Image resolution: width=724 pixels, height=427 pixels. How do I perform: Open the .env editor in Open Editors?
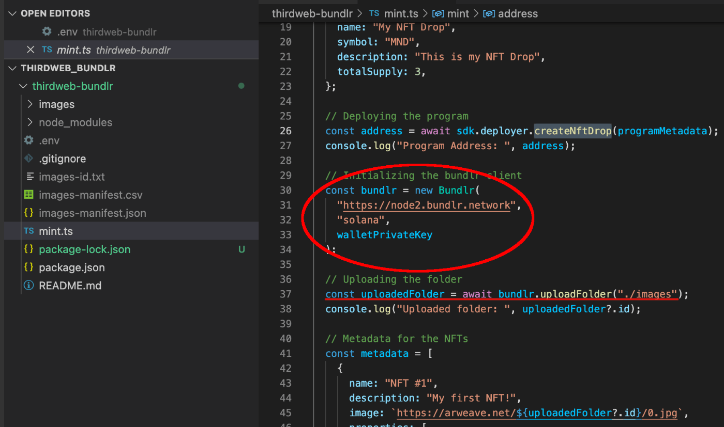coord(130,32)
